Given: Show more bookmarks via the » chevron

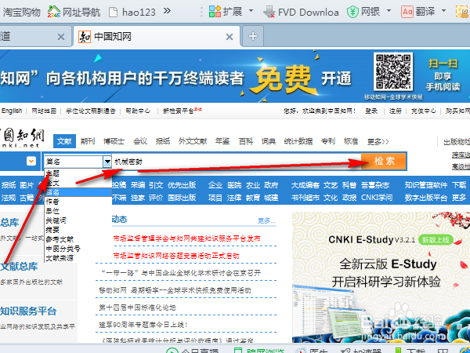Looking at the screenshot, I should pos(167,12).
